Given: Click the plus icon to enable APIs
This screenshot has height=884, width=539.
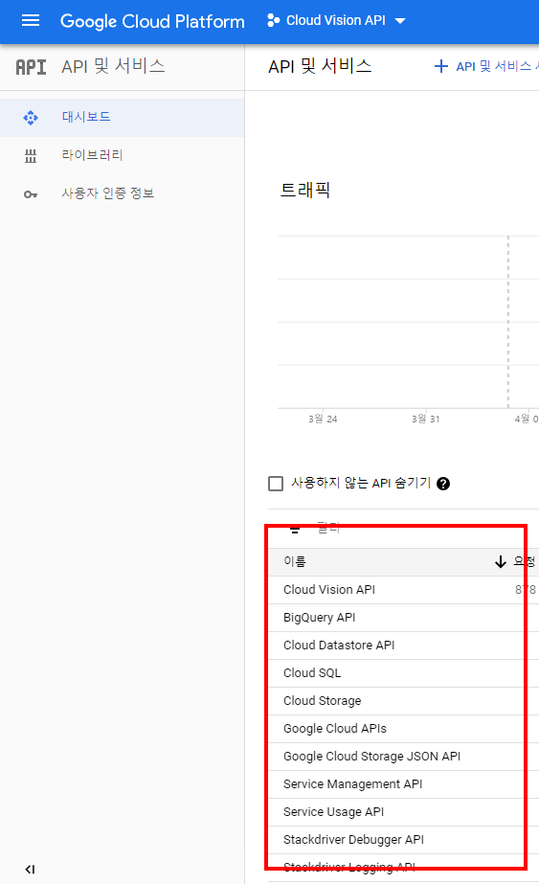Looking at the screenshot, I should pyautogui.click(x=441, y=66).
